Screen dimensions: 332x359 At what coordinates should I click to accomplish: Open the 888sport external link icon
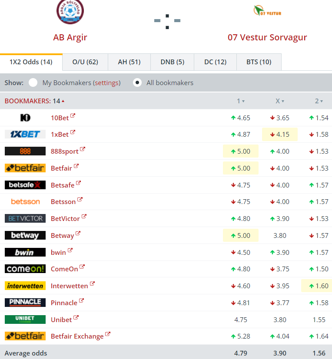click(83, 150)
